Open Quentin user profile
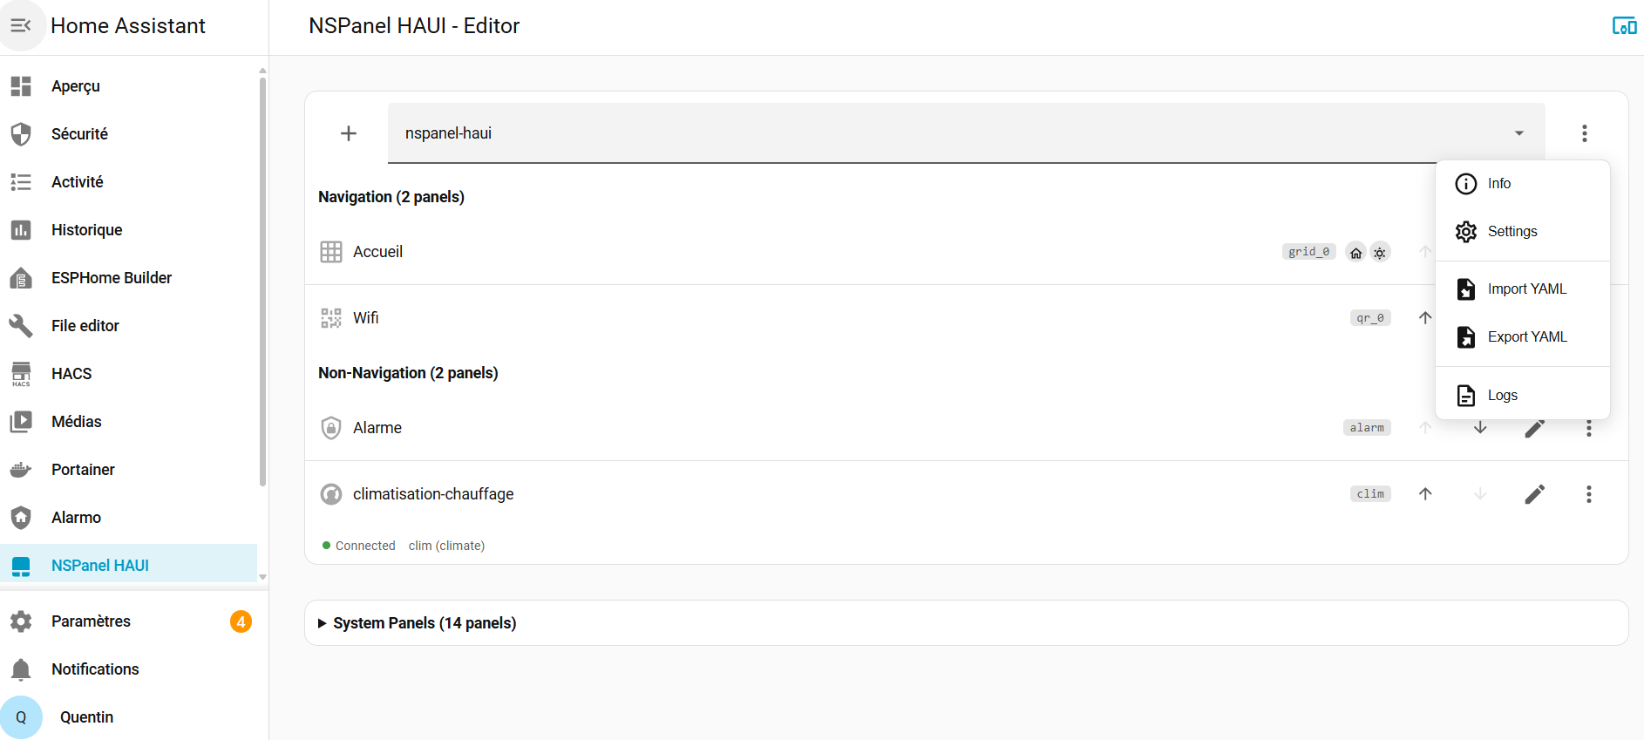This screenshot has width=1644, height=740. pyautogui.click(x=129, y=717)
